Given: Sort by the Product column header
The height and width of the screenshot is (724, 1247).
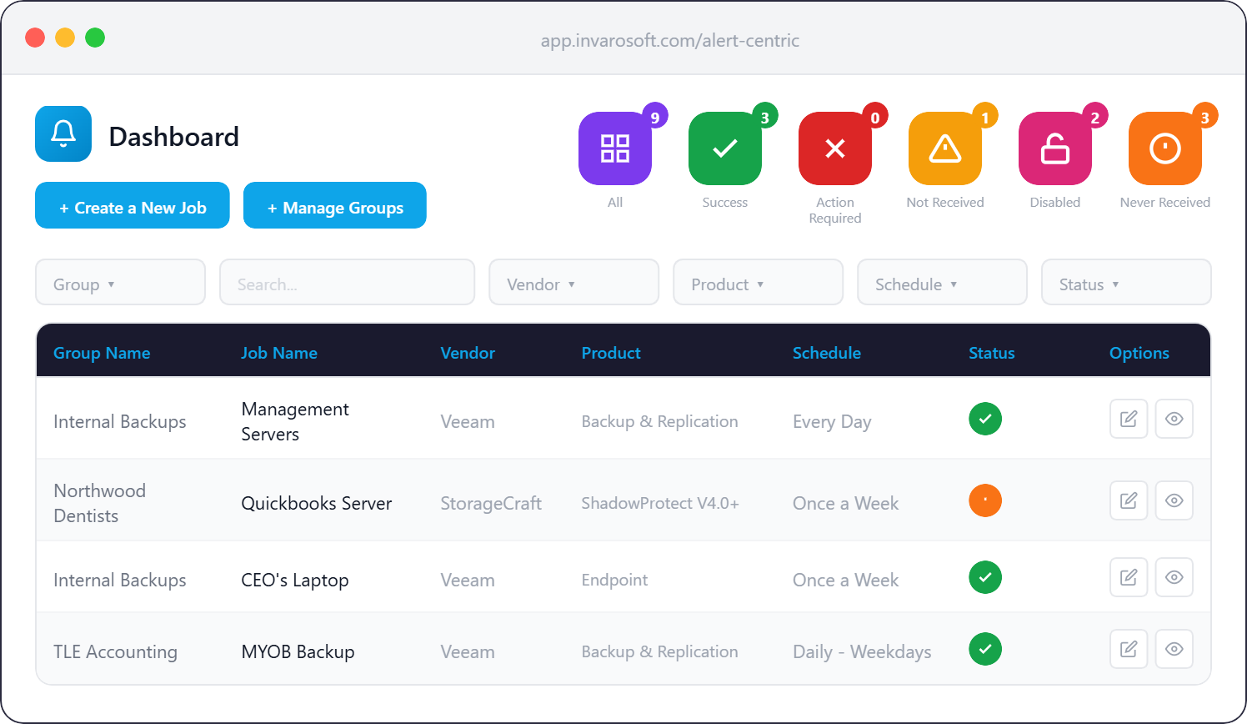Looking at the screenshot, I should pyautogui.click(x=611, y=353).
